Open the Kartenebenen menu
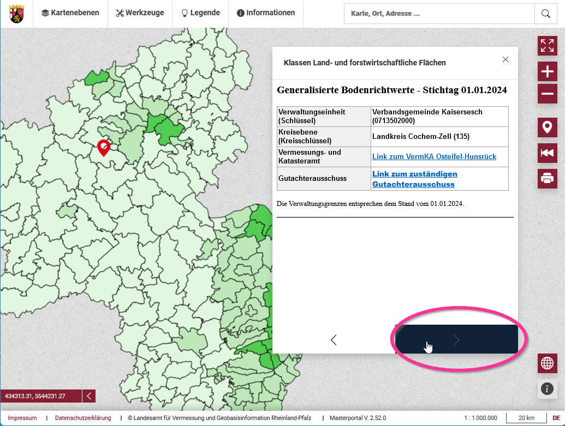Screen dimensions: 565x426 point(70,13)
